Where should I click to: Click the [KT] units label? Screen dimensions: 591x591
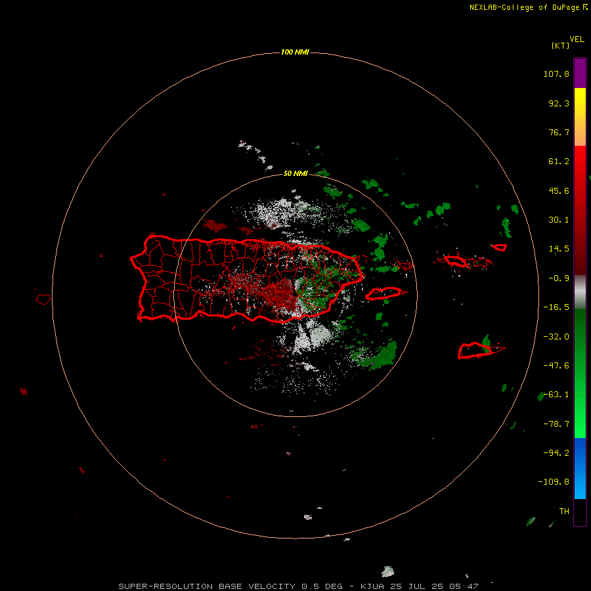(561, 45)
